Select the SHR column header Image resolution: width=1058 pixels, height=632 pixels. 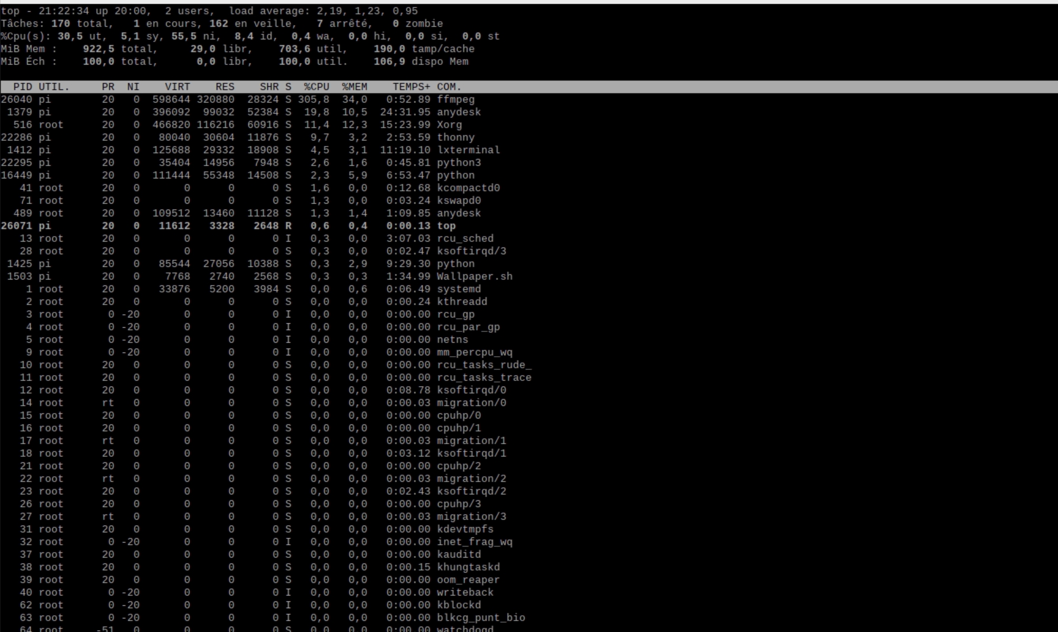269,87
